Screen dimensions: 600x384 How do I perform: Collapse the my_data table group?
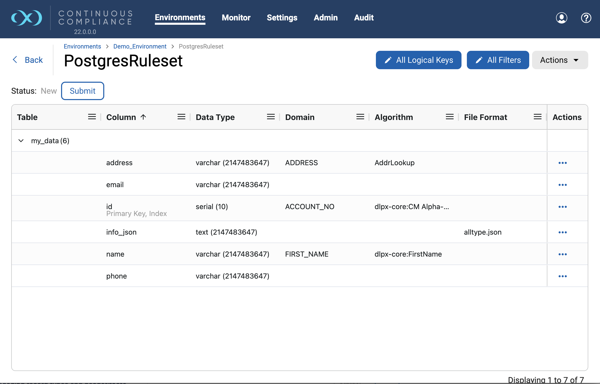click(x=21, y=141)
